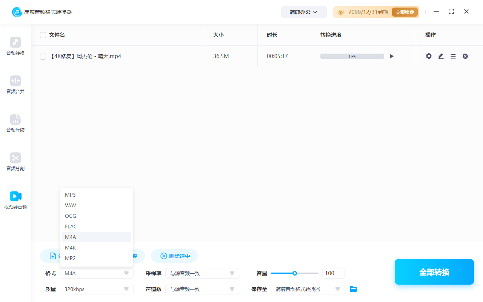Screen dimensions: 483x302
Task: Remove the 晴天 file from the list
Action: pos(465,56)
